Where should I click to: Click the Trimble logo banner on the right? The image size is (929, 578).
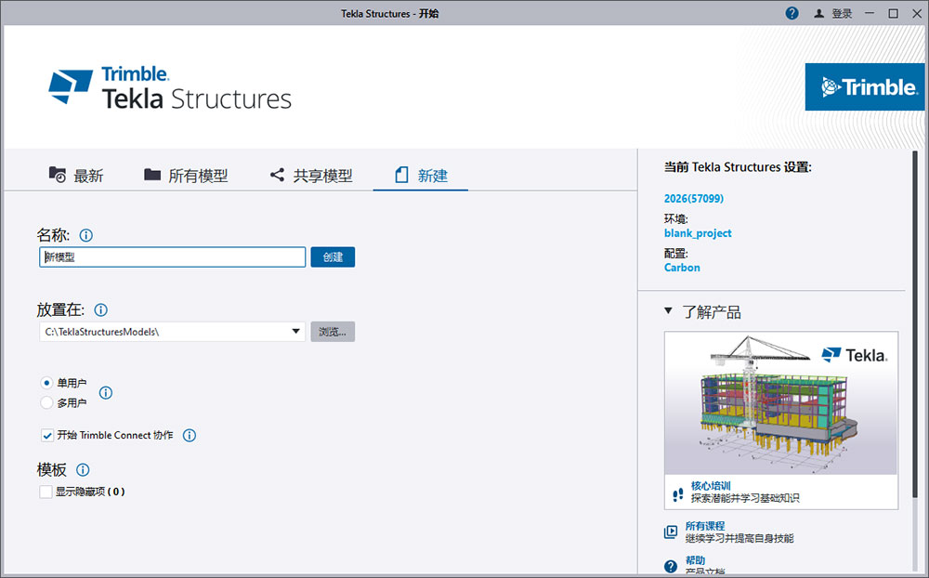(x=865, y=86)
